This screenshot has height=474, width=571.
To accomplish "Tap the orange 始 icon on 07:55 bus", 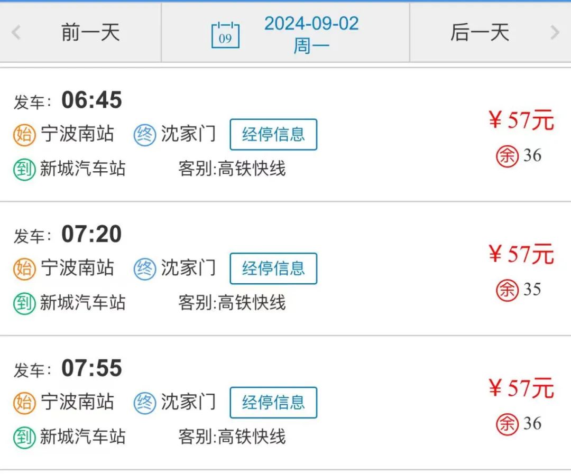I will coord(24,403).
